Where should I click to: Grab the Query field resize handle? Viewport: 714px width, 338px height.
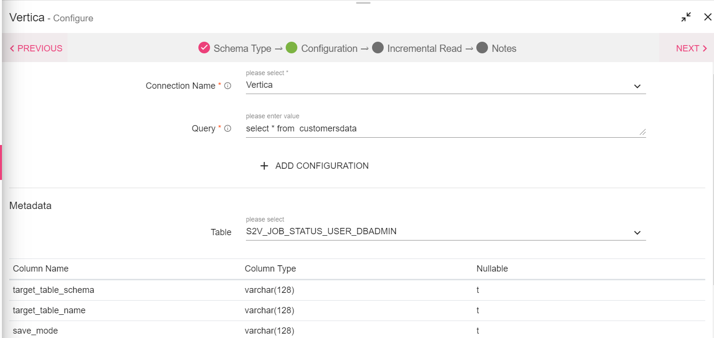pos(643,132)
